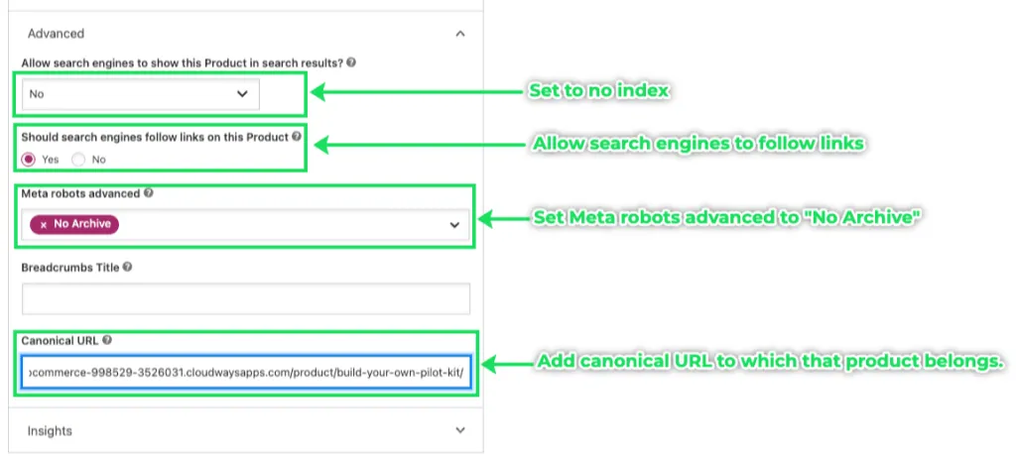The height and width of the screenshot is (460, 1016).
Task: Remove the No Archive tag
Action: [x=44, y=224]
